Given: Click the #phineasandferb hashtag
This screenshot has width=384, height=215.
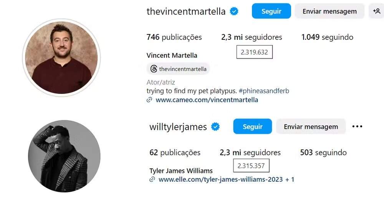Looking at the screenshot, I should (264, 91).
